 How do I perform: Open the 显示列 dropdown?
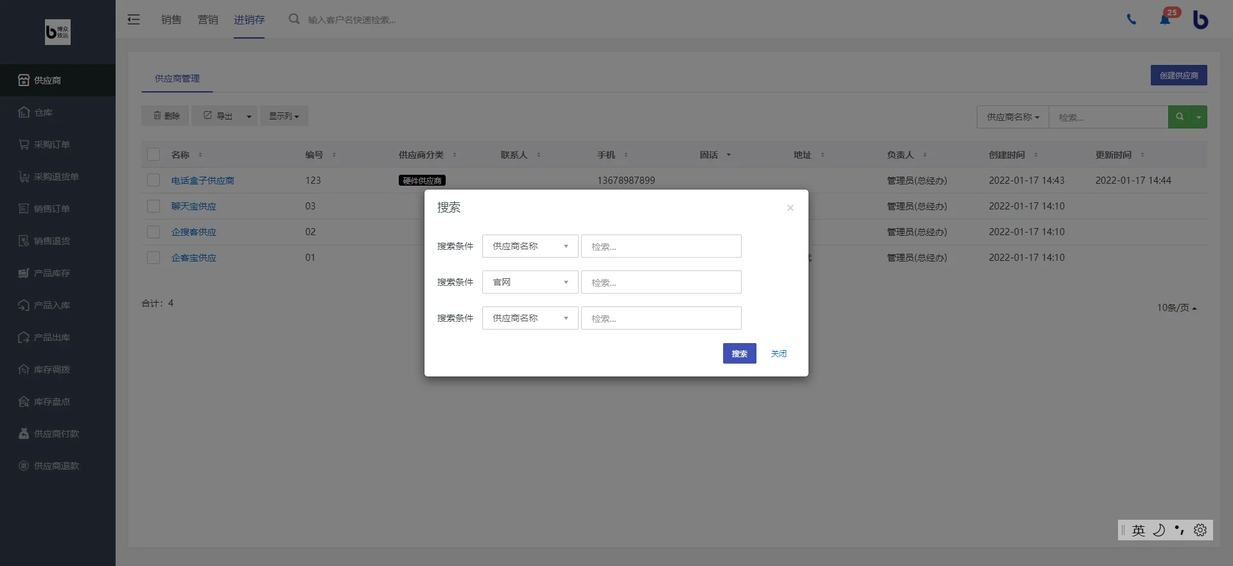[284, 116]
